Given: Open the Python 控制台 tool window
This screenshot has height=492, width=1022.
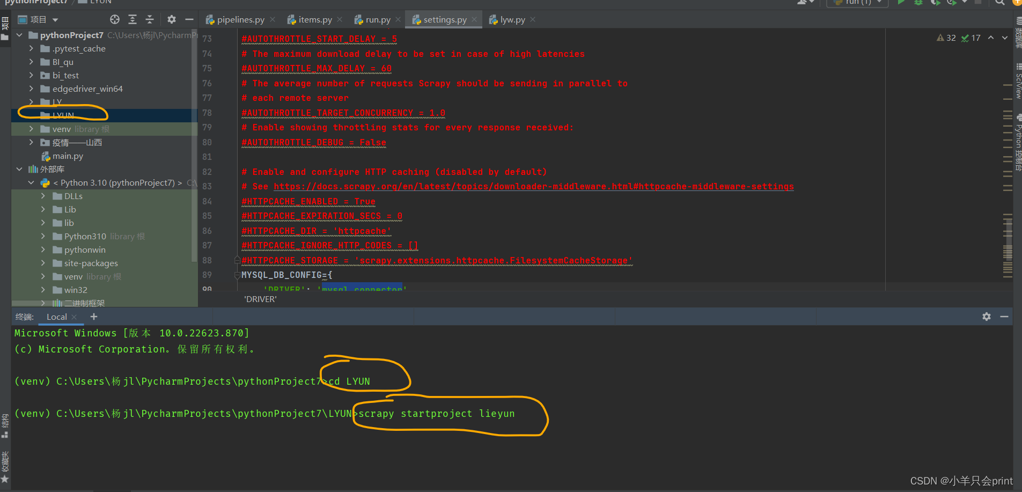Looking at the screenshot, I should [1018, 137].
